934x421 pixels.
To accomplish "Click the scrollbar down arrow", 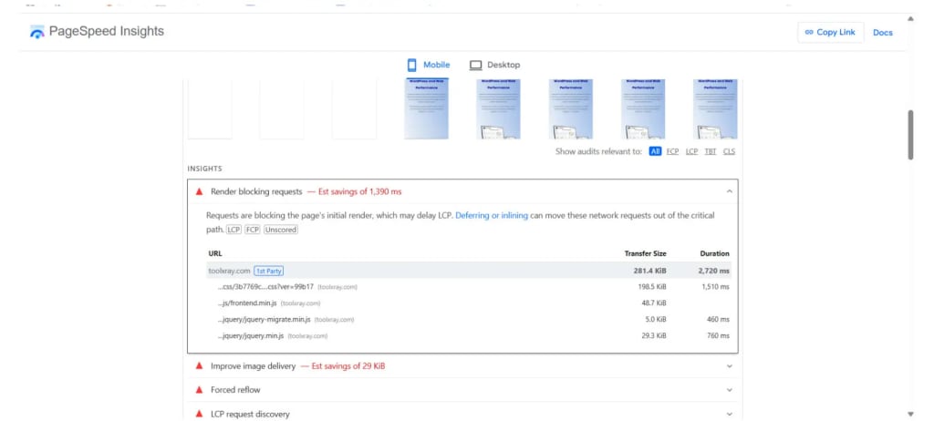I will click(x=910, y=414).
